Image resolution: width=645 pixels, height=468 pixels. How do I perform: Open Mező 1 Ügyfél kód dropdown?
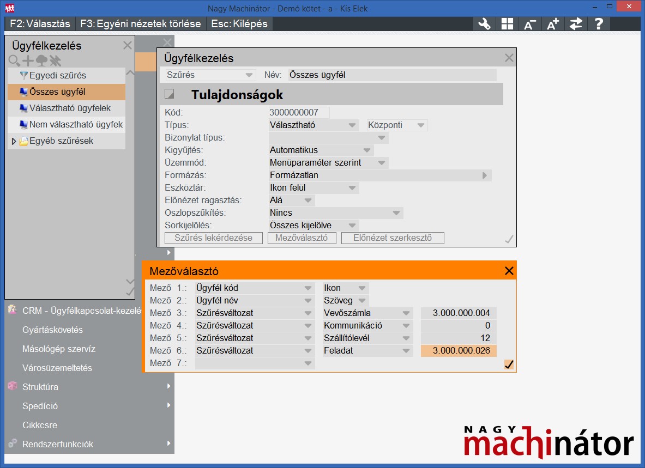coord(308,288)
